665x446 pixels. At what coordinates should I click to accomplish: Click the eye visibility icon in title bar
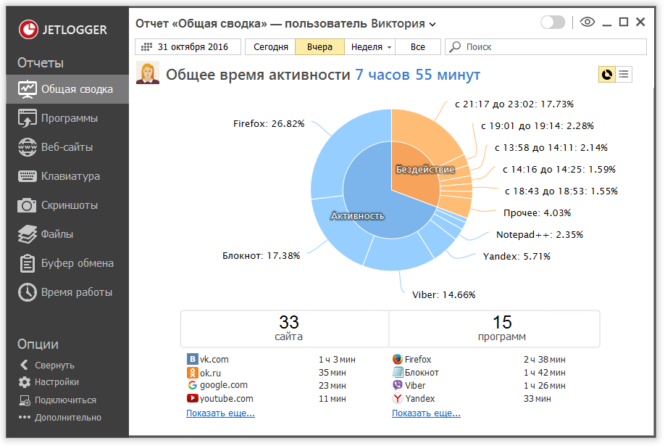587,22
